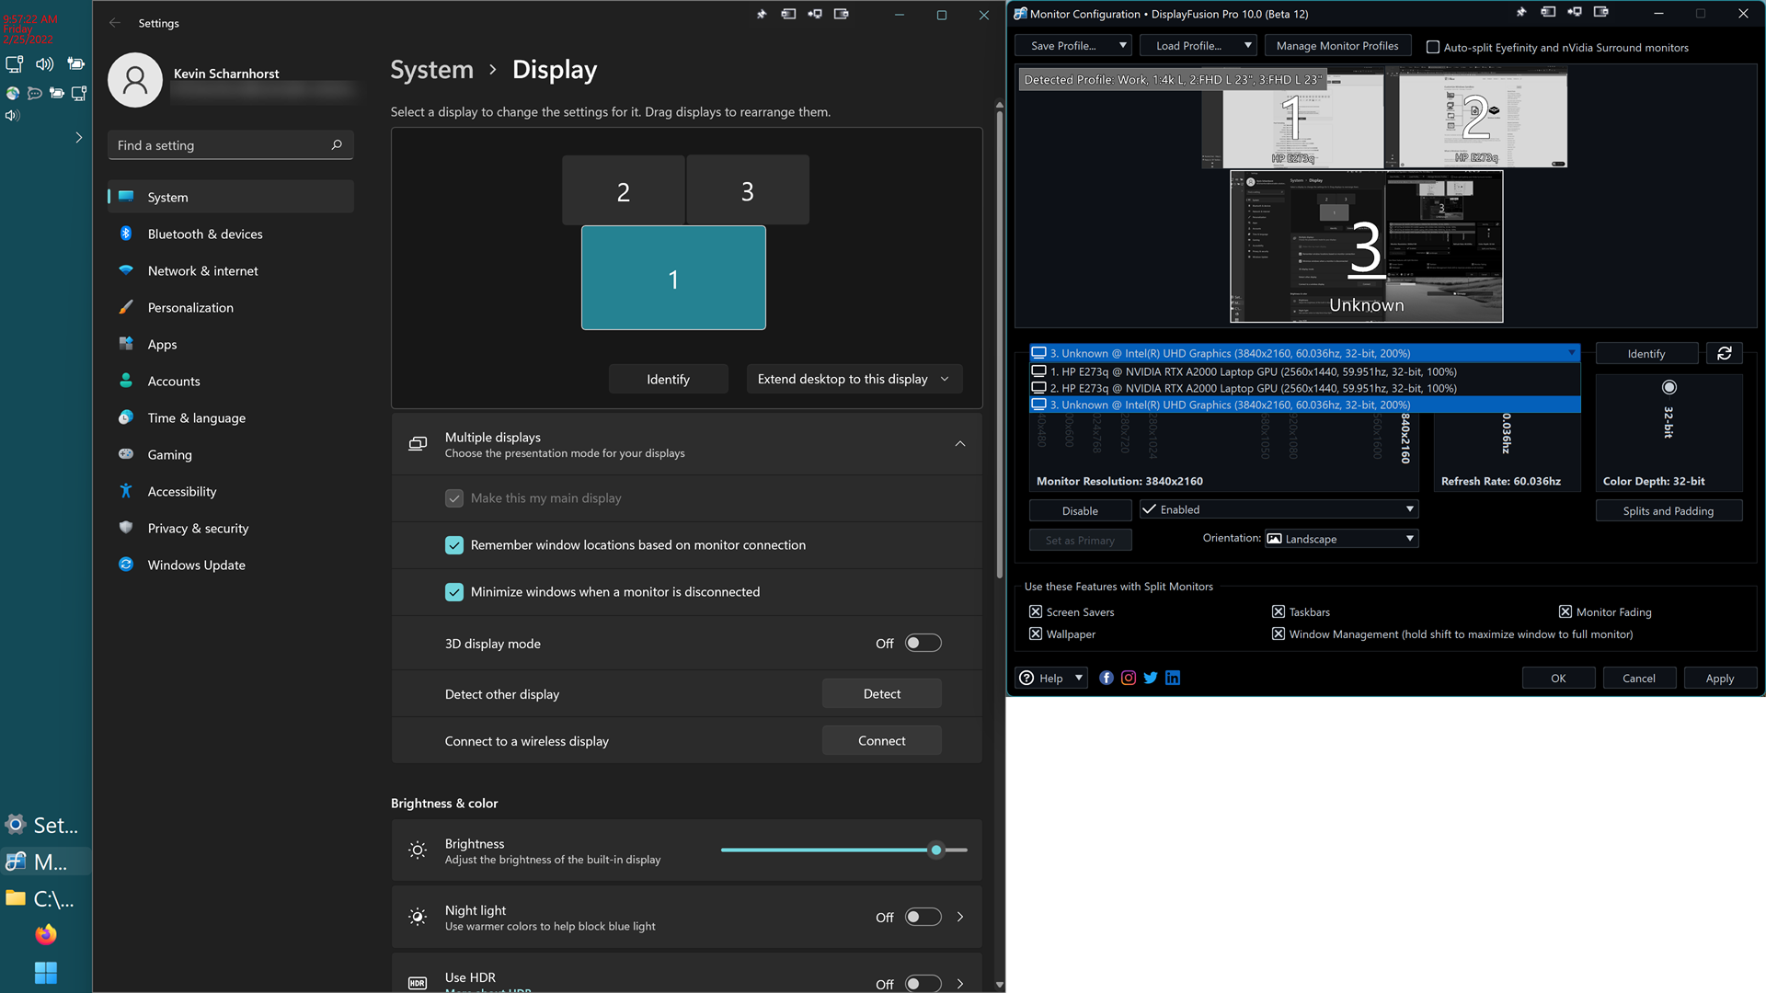Expand the Orientation Landscape dropdown
This screenshot has width=1766, height=993.
tap(1342, 539)
